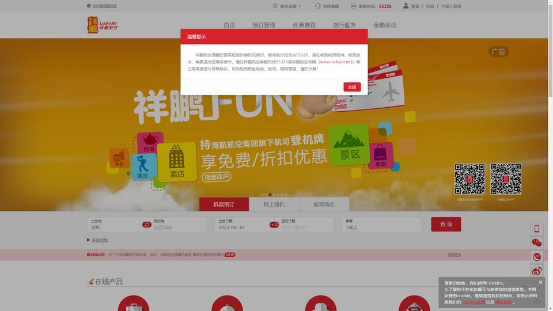Click the 目的地 destination city field

coord(179,225)
